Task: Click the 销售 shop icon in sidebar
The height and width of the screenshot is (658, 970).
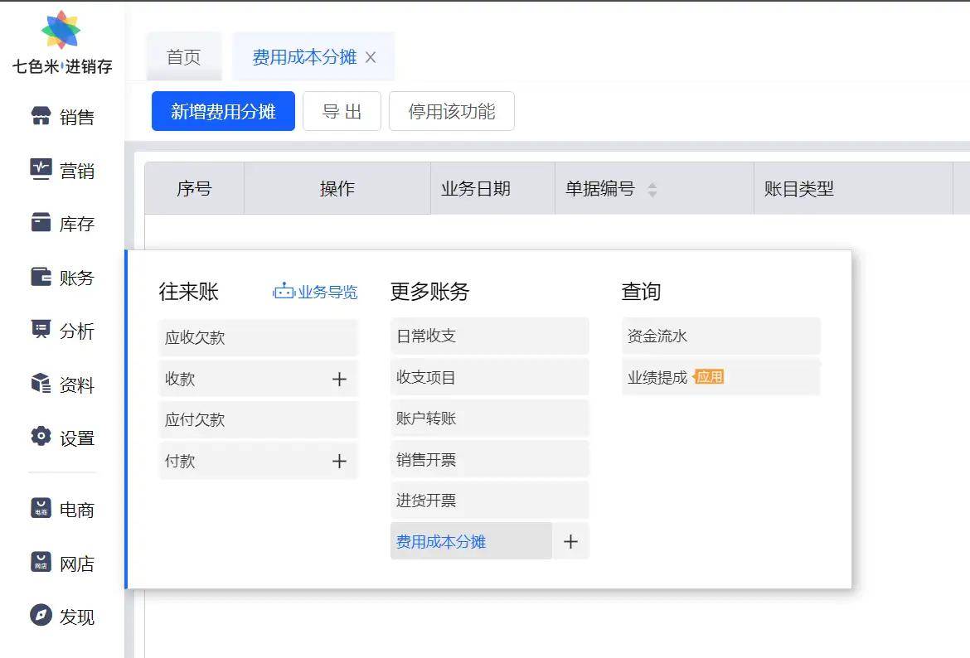Action: coord(41,117)
